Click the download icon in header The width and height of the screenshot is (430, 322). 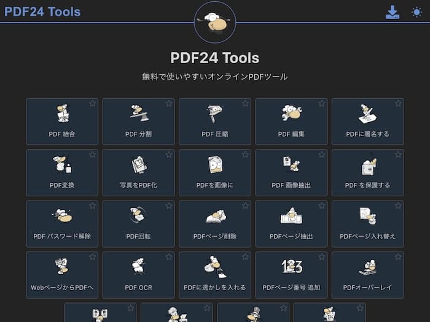[393, 12]
